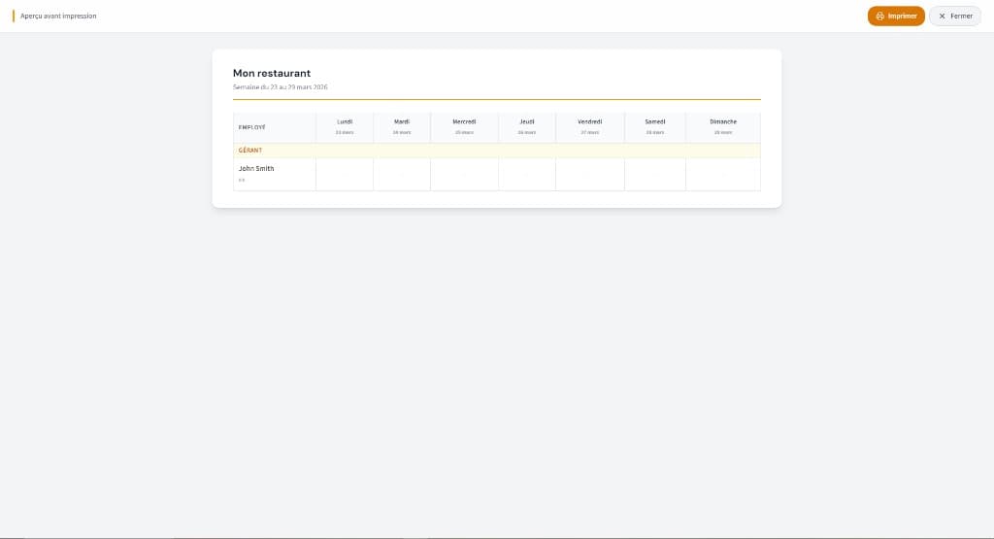994x539 pixels.
Task: Click John Smith's Dimanche shift cell
Action: 723,175
